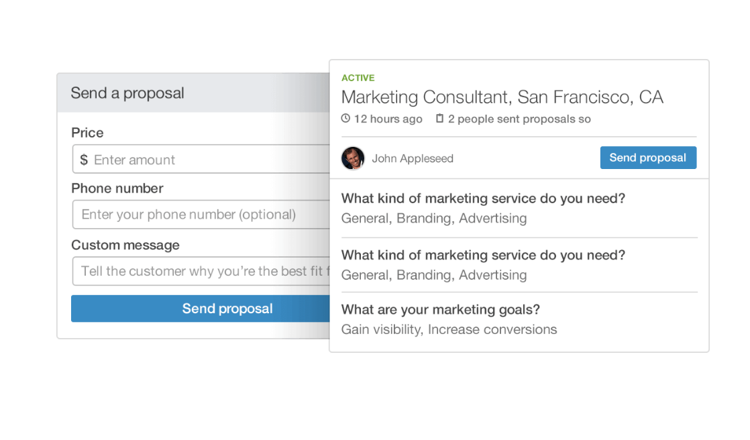Click the Custom message label
This screenshot has width=750, height=440.
tap(125, 245)
